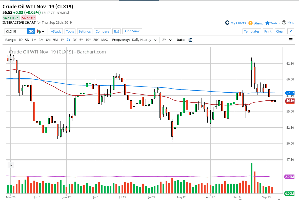The height and width of the screenshot is (200, 299).
Task: Collapse the volume panel with chevron
Action: (11, 165)
